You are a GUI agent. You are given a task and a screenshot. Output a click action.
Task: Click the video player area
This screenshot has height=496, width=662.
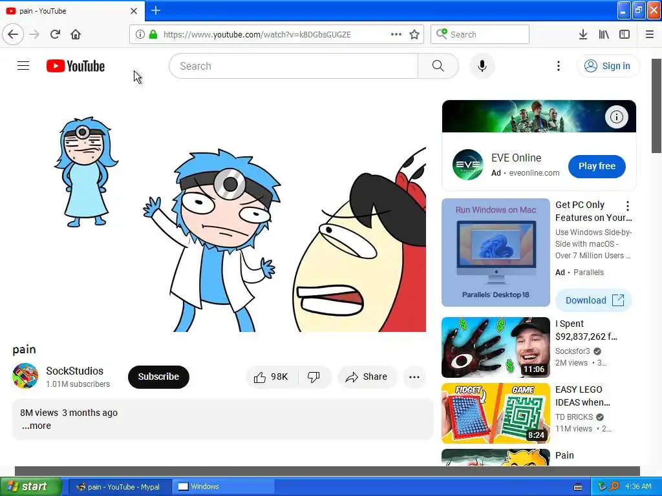pyautogui.click(x=219, y=214)
